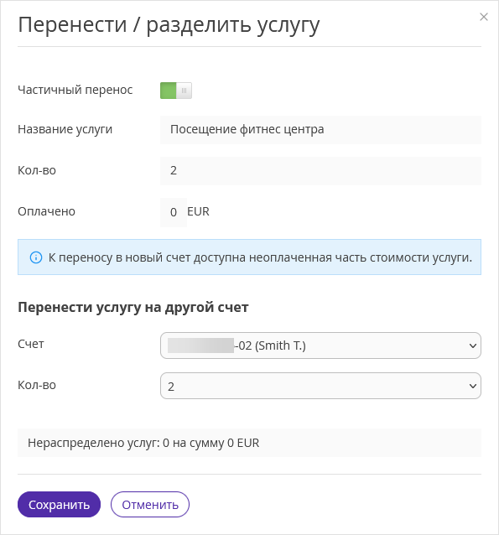Click the notice text 'К переносу в новый счет…'
Screen dimensions: 499x535
tap(260, 257)
